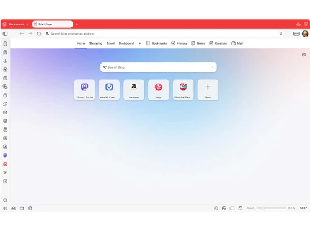This screenshot has height=232, width=310.
Task: Open the Bookmarks tab on start page
Action: 156,43
